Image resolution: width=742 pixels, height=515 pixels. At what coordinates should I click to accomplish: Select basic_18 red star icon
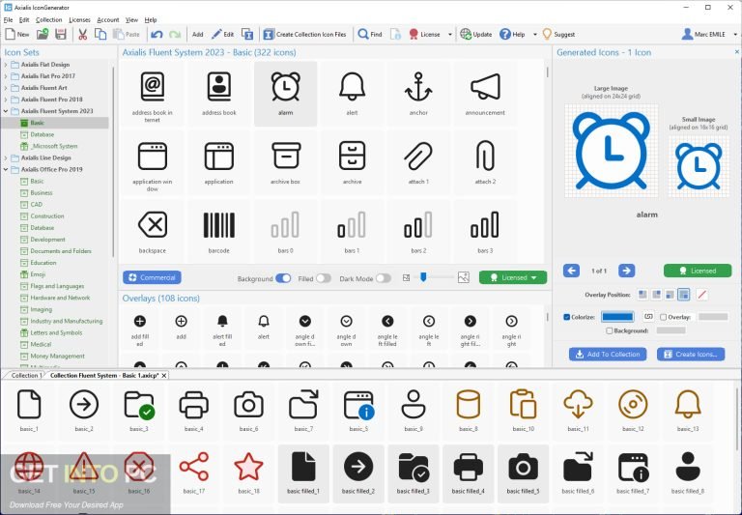[x=248, y=472]
